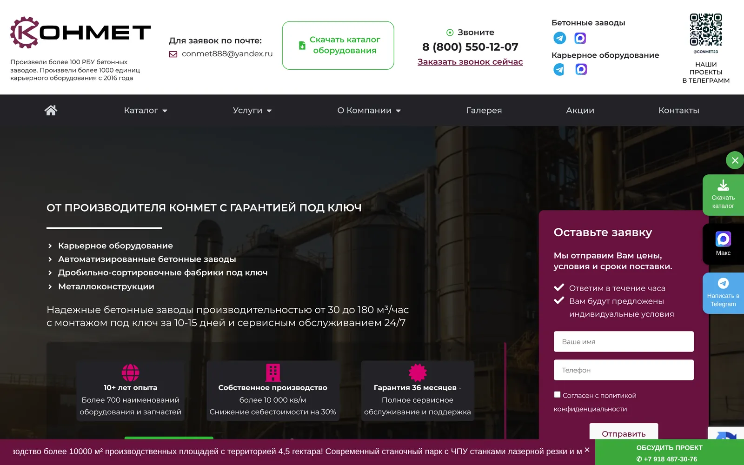Tick the privacy policy consent checkbox

[557, 395]
